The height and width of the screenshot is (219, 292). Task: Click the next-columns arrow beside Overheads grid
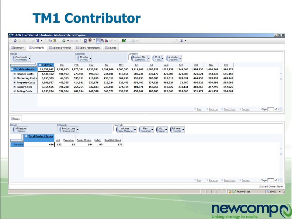281,79
